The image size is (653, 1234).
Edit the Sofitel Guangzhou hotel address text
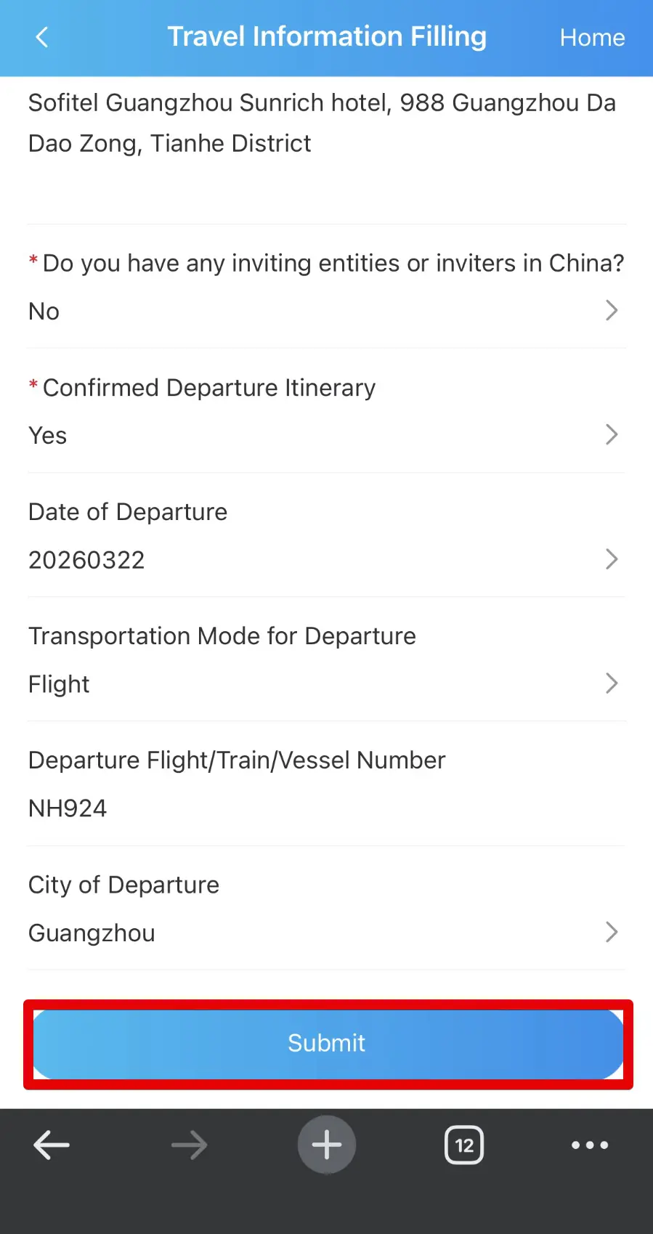(321, 123)
